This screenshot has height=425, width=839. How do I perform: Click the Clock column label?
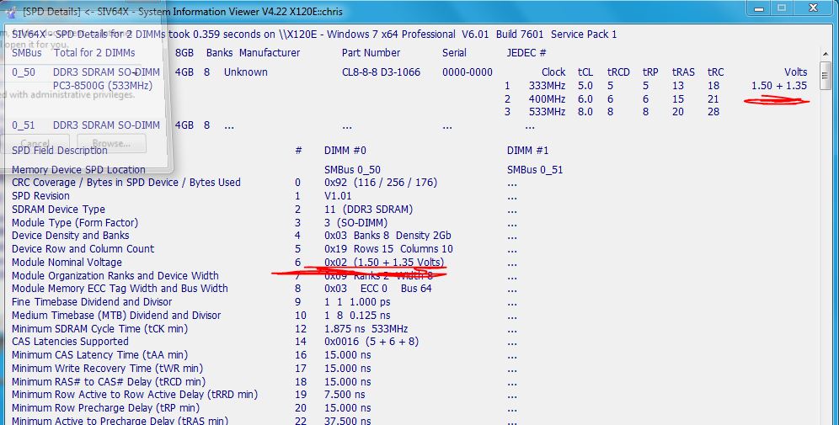553,72
